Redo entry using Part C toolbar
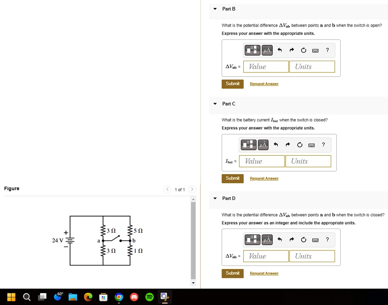This screenshot has height=305, width=388. coord(288,145)
